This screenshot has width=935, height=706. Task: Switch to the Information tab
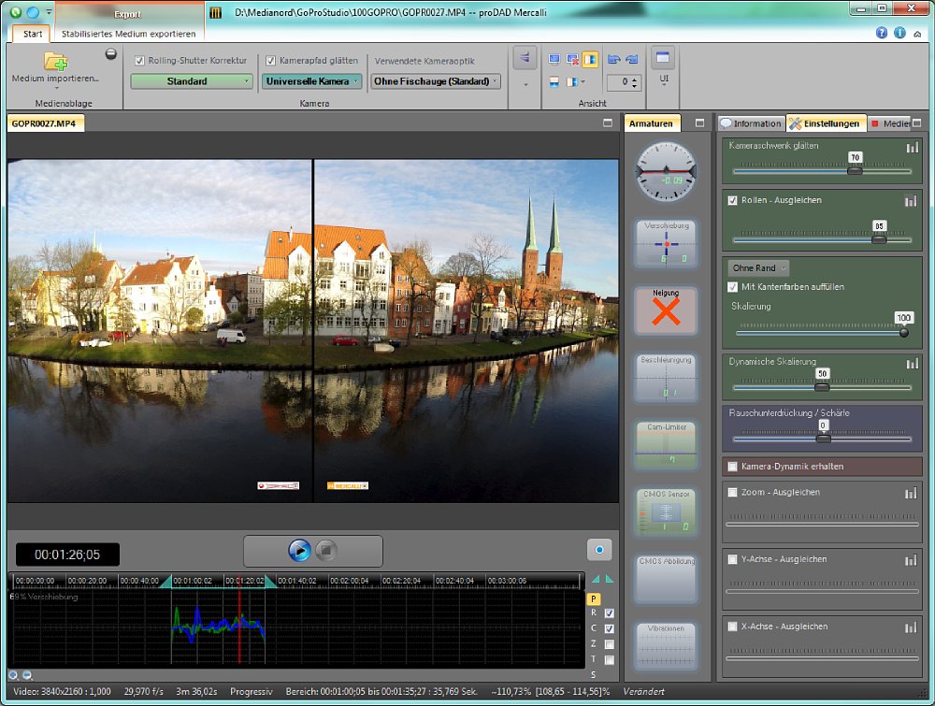(x=751, y=123)
